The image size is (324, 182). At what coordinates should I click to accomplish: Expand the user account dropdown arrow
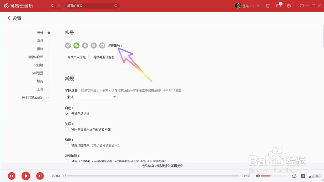coord(258,6)
